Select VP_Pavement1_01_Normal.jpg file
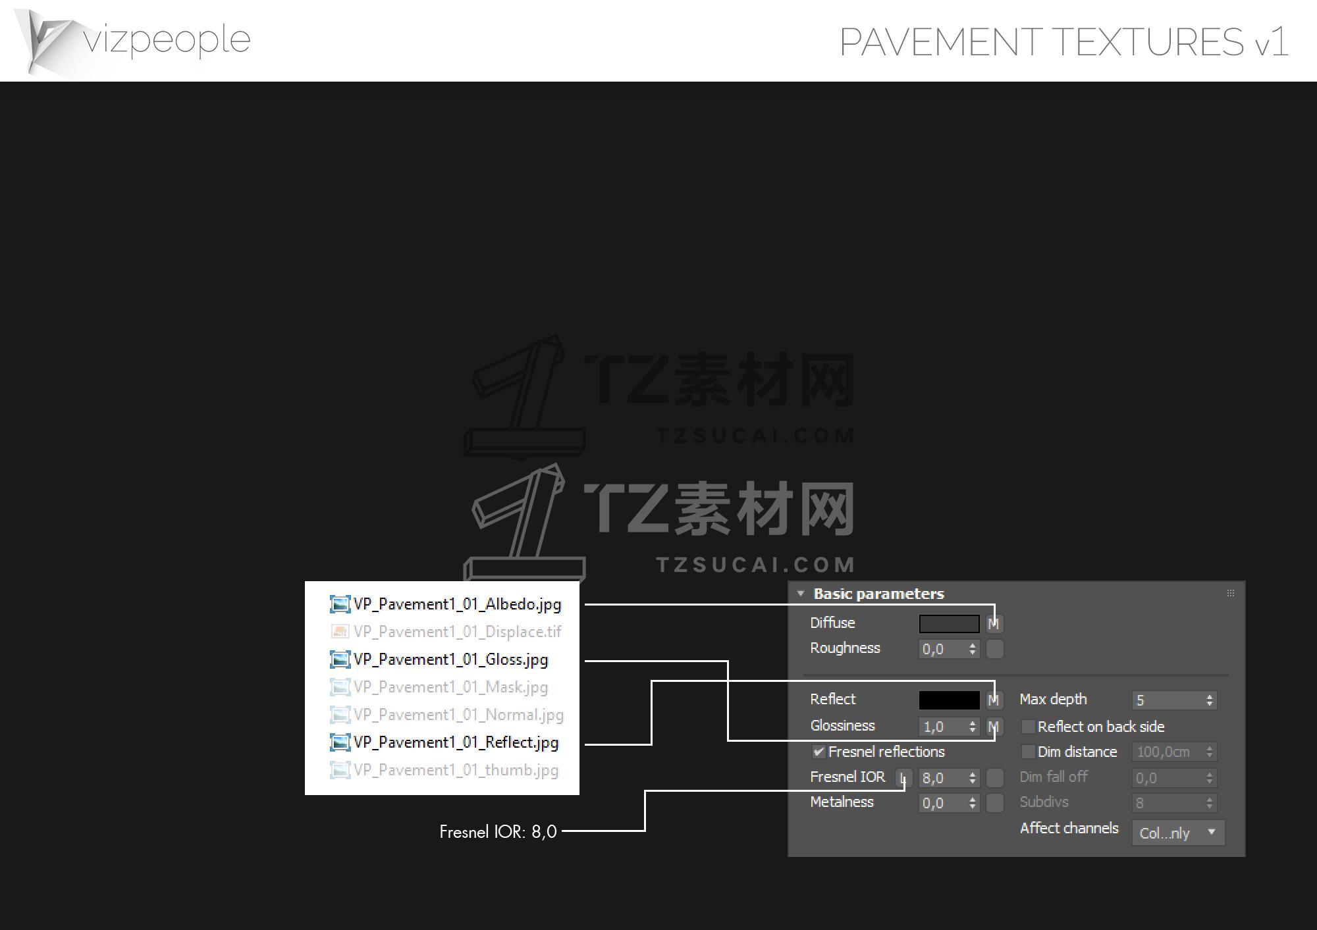The image size is (1317, 930). coord(446,715)
